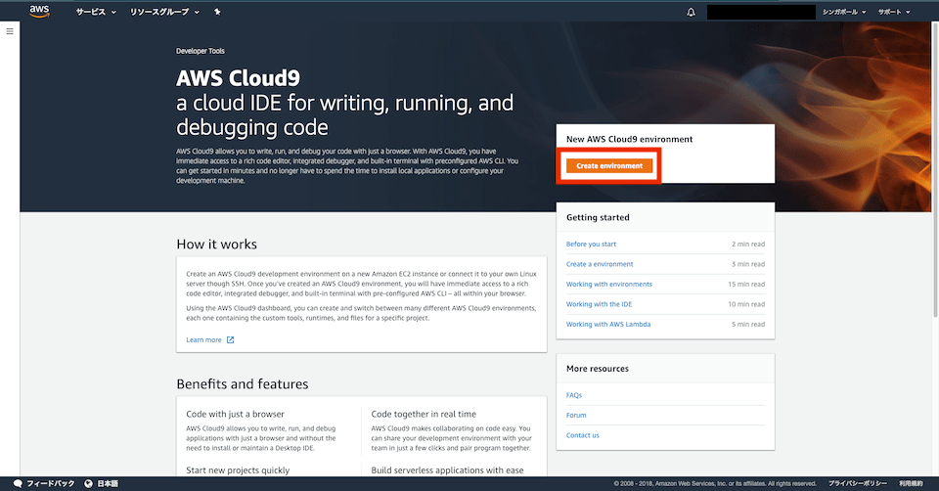Open the Create a environment guide link
This screenshot has height=491, width=939.
[600, 264]
